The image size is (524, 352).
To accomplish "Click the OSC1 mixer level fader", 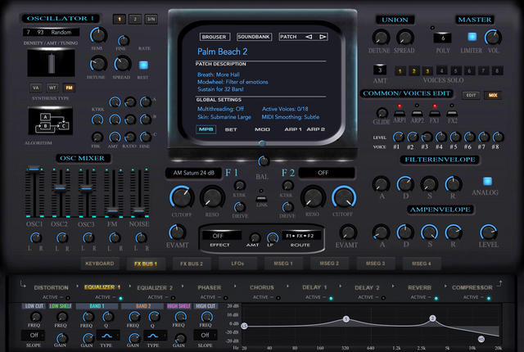I will tap(34, 170).
